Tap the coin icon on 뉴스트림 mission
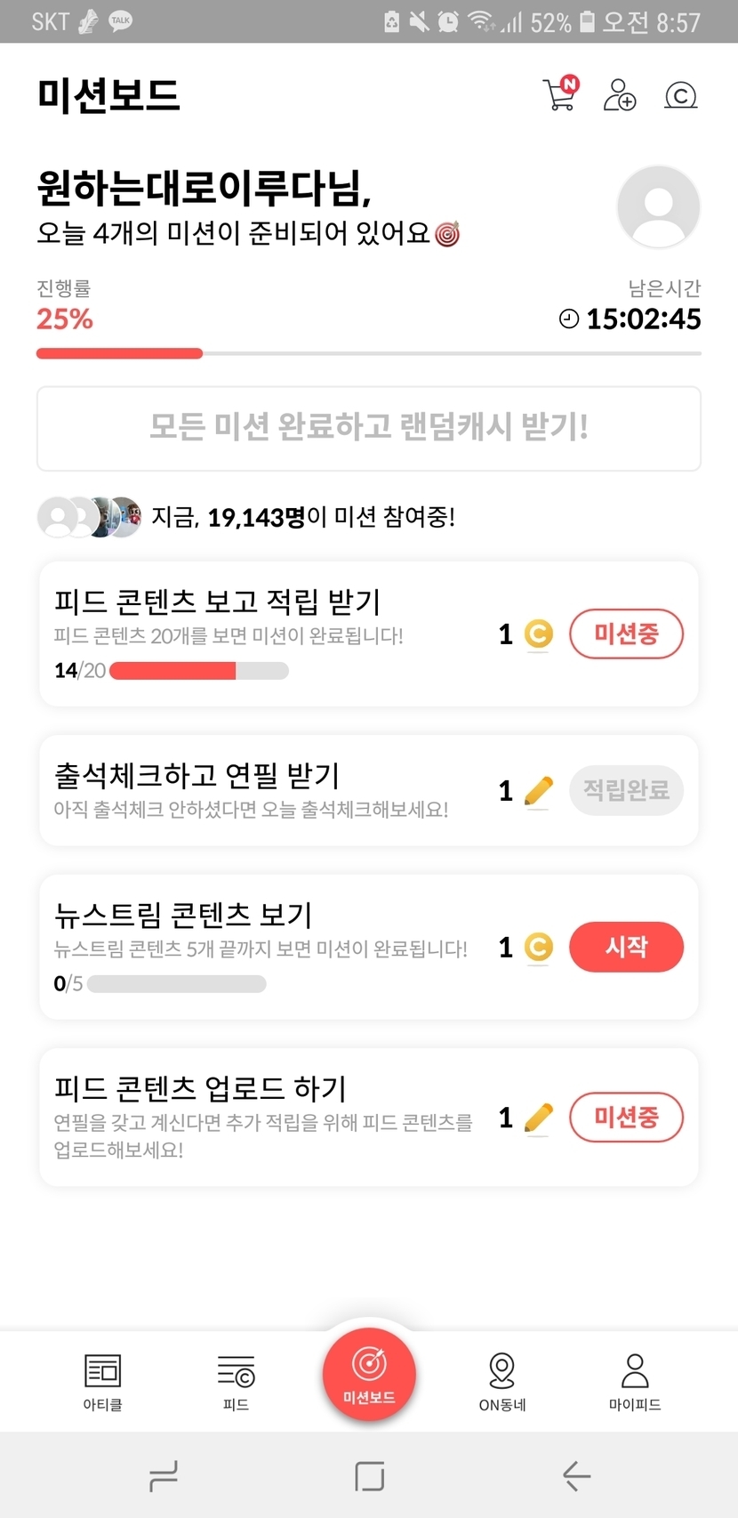Screen dimensions: 738x1518 tap(539, 947)
